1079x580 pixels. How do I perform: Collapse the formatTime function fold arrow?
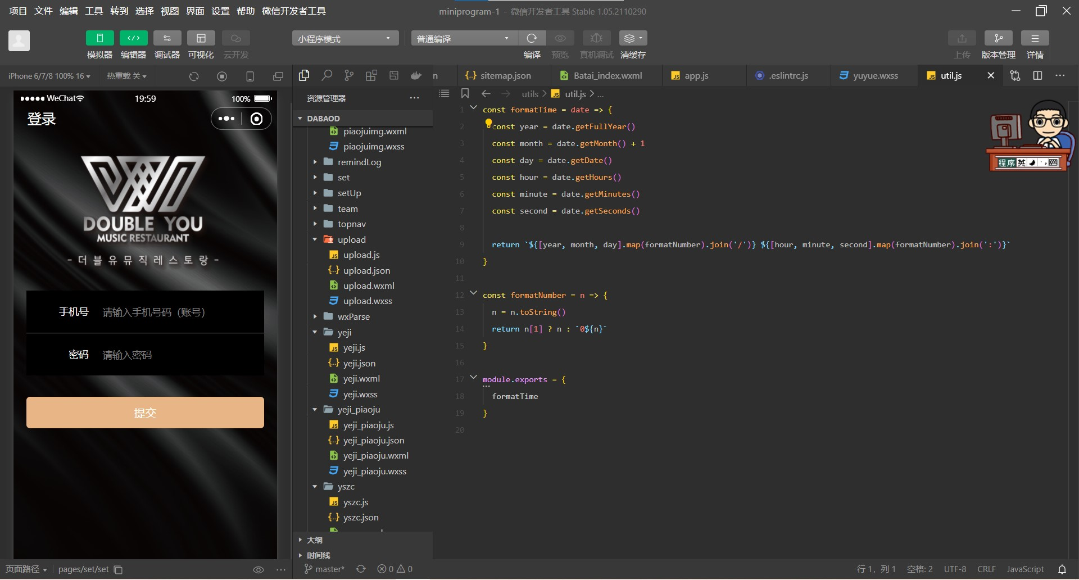[x=473, y=107]
